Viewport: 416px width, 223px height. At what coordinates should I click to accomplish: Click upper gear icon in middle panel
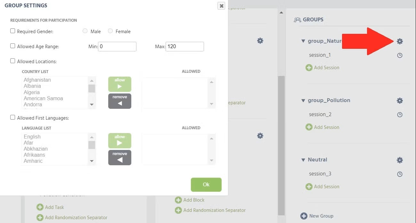click(260, 41)
